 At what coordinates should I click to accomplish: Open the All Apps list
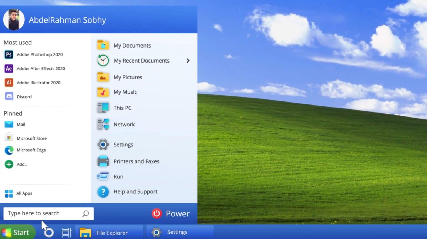pyautogui.click(x=24, y=193)
